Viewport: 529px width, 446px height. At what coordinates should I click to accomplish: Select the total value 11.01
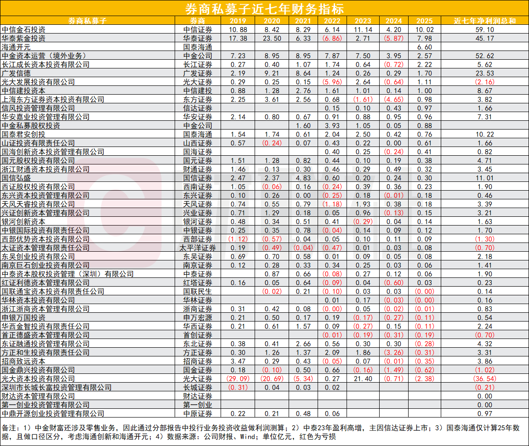(485, 178)
